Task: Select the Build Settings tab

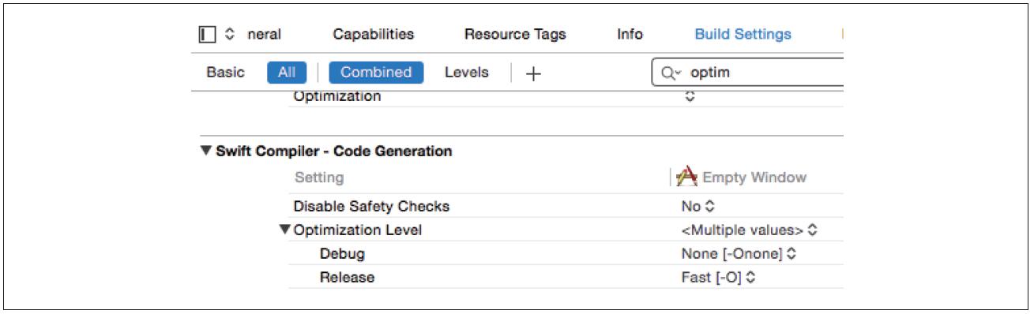Action: pyautogui.click(x=743, y=35)
